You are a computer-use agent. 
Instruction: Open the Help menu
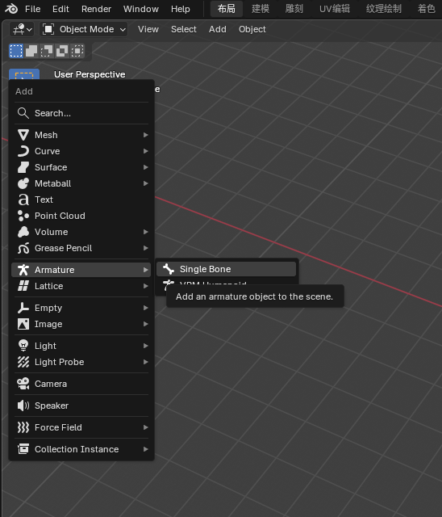(181, 9)
